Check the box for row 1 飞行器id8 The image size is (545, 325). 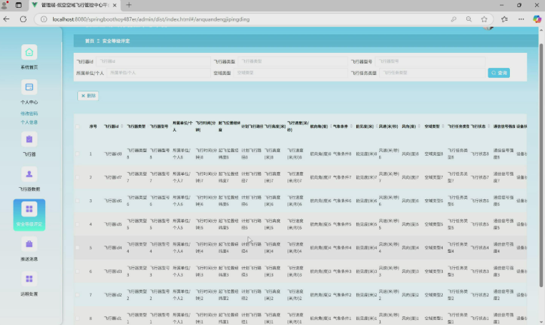77,154
